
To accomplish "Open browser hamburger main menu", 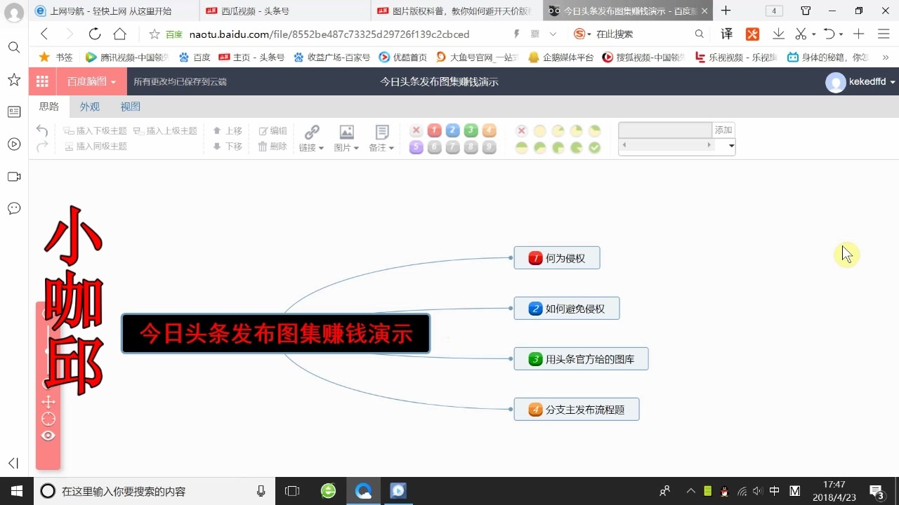I will [884, 34].
